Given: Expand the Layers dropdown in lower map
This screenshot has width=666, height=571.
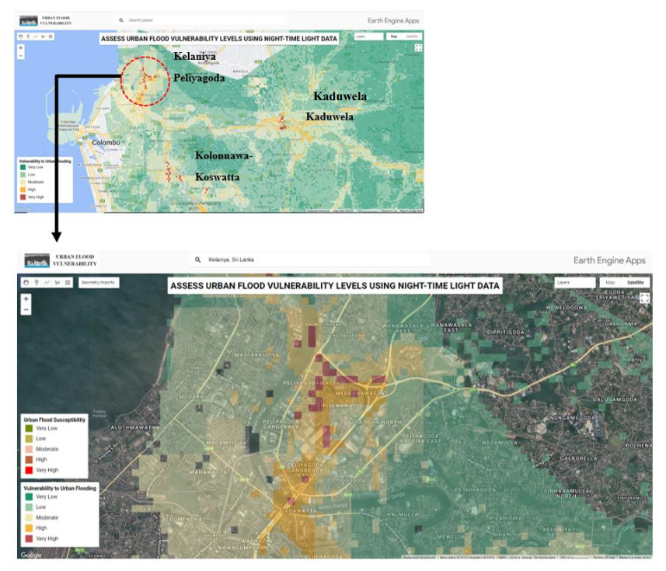Looking at the screenshot, I should (x=574, y=283).
